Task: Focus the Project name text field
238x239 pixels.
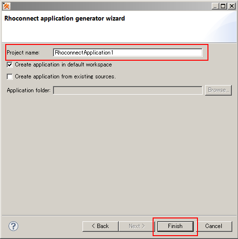Action: click(128, 53)
